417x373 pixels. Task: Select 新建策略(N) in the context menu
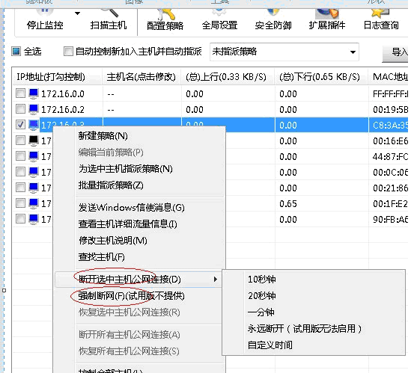[x=103, y=136]
